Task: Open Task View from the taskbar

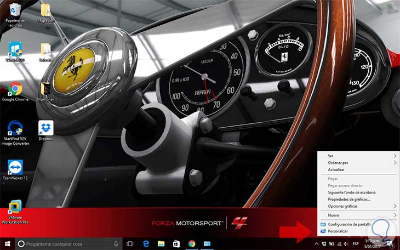Action: click(130, 244)
